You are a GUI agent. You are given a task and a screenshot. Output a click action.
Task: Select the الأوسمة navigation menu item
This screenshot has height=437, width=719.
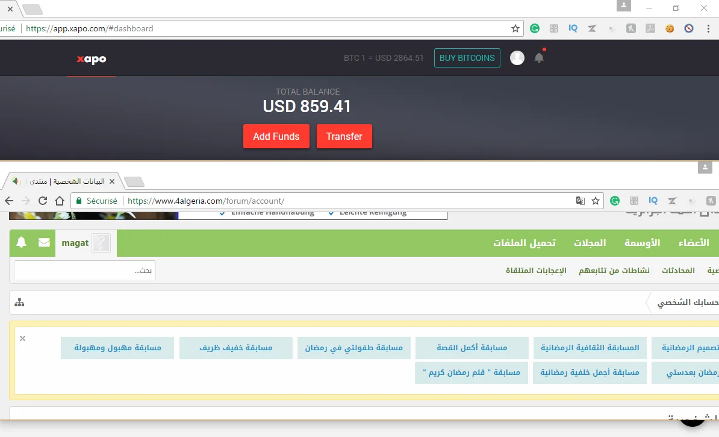point(642,243)
